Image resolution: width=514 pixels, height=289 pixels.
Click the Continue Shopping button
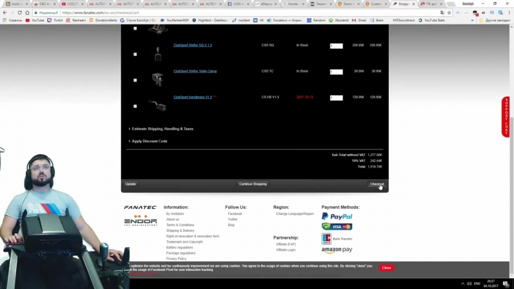(253, 184)
